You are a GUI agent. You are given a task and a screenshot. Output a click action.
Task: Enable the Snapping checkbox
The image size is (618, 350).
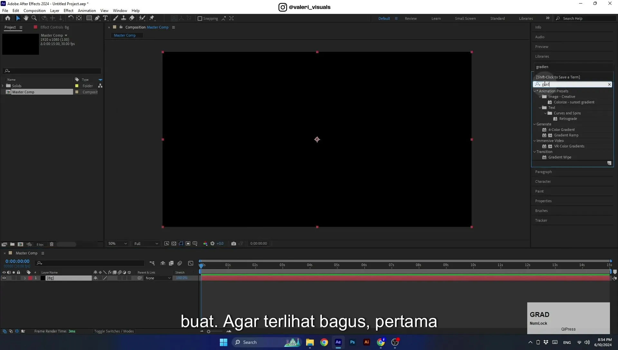point(200,19)
